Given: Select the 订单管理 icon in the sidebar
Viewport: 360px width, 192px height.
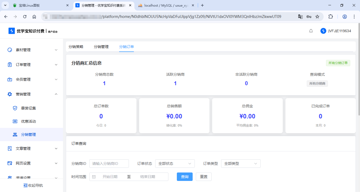Looking at the screenshot, I should coord(9,64).
